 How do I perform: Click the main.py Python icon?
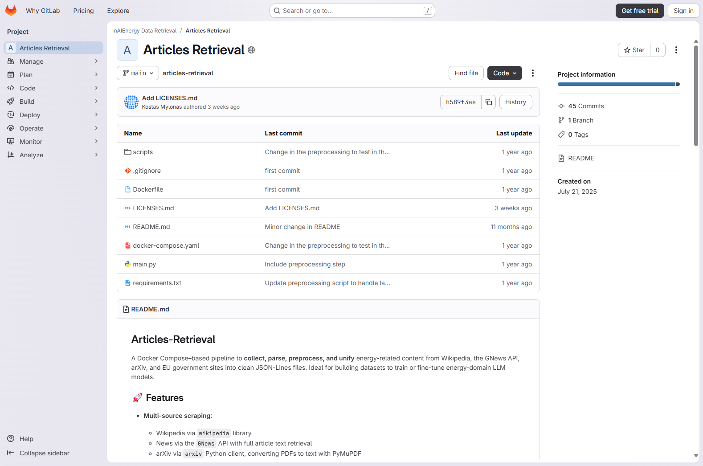pos(128,264)
